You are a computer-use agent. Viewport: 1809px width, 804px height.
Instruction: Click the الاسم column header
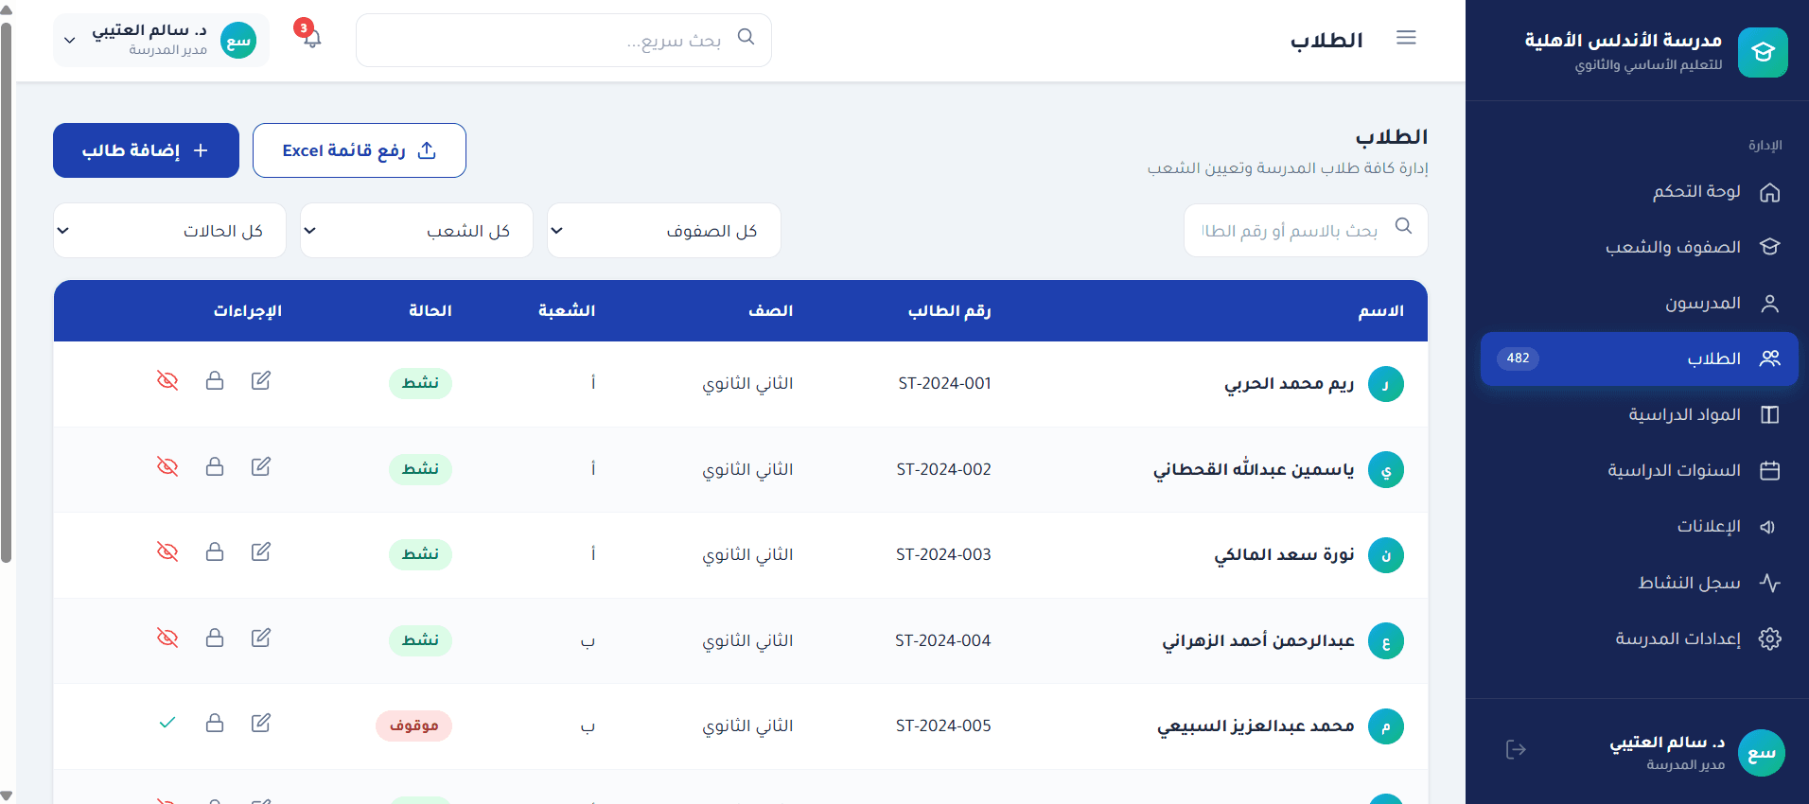1380,311
